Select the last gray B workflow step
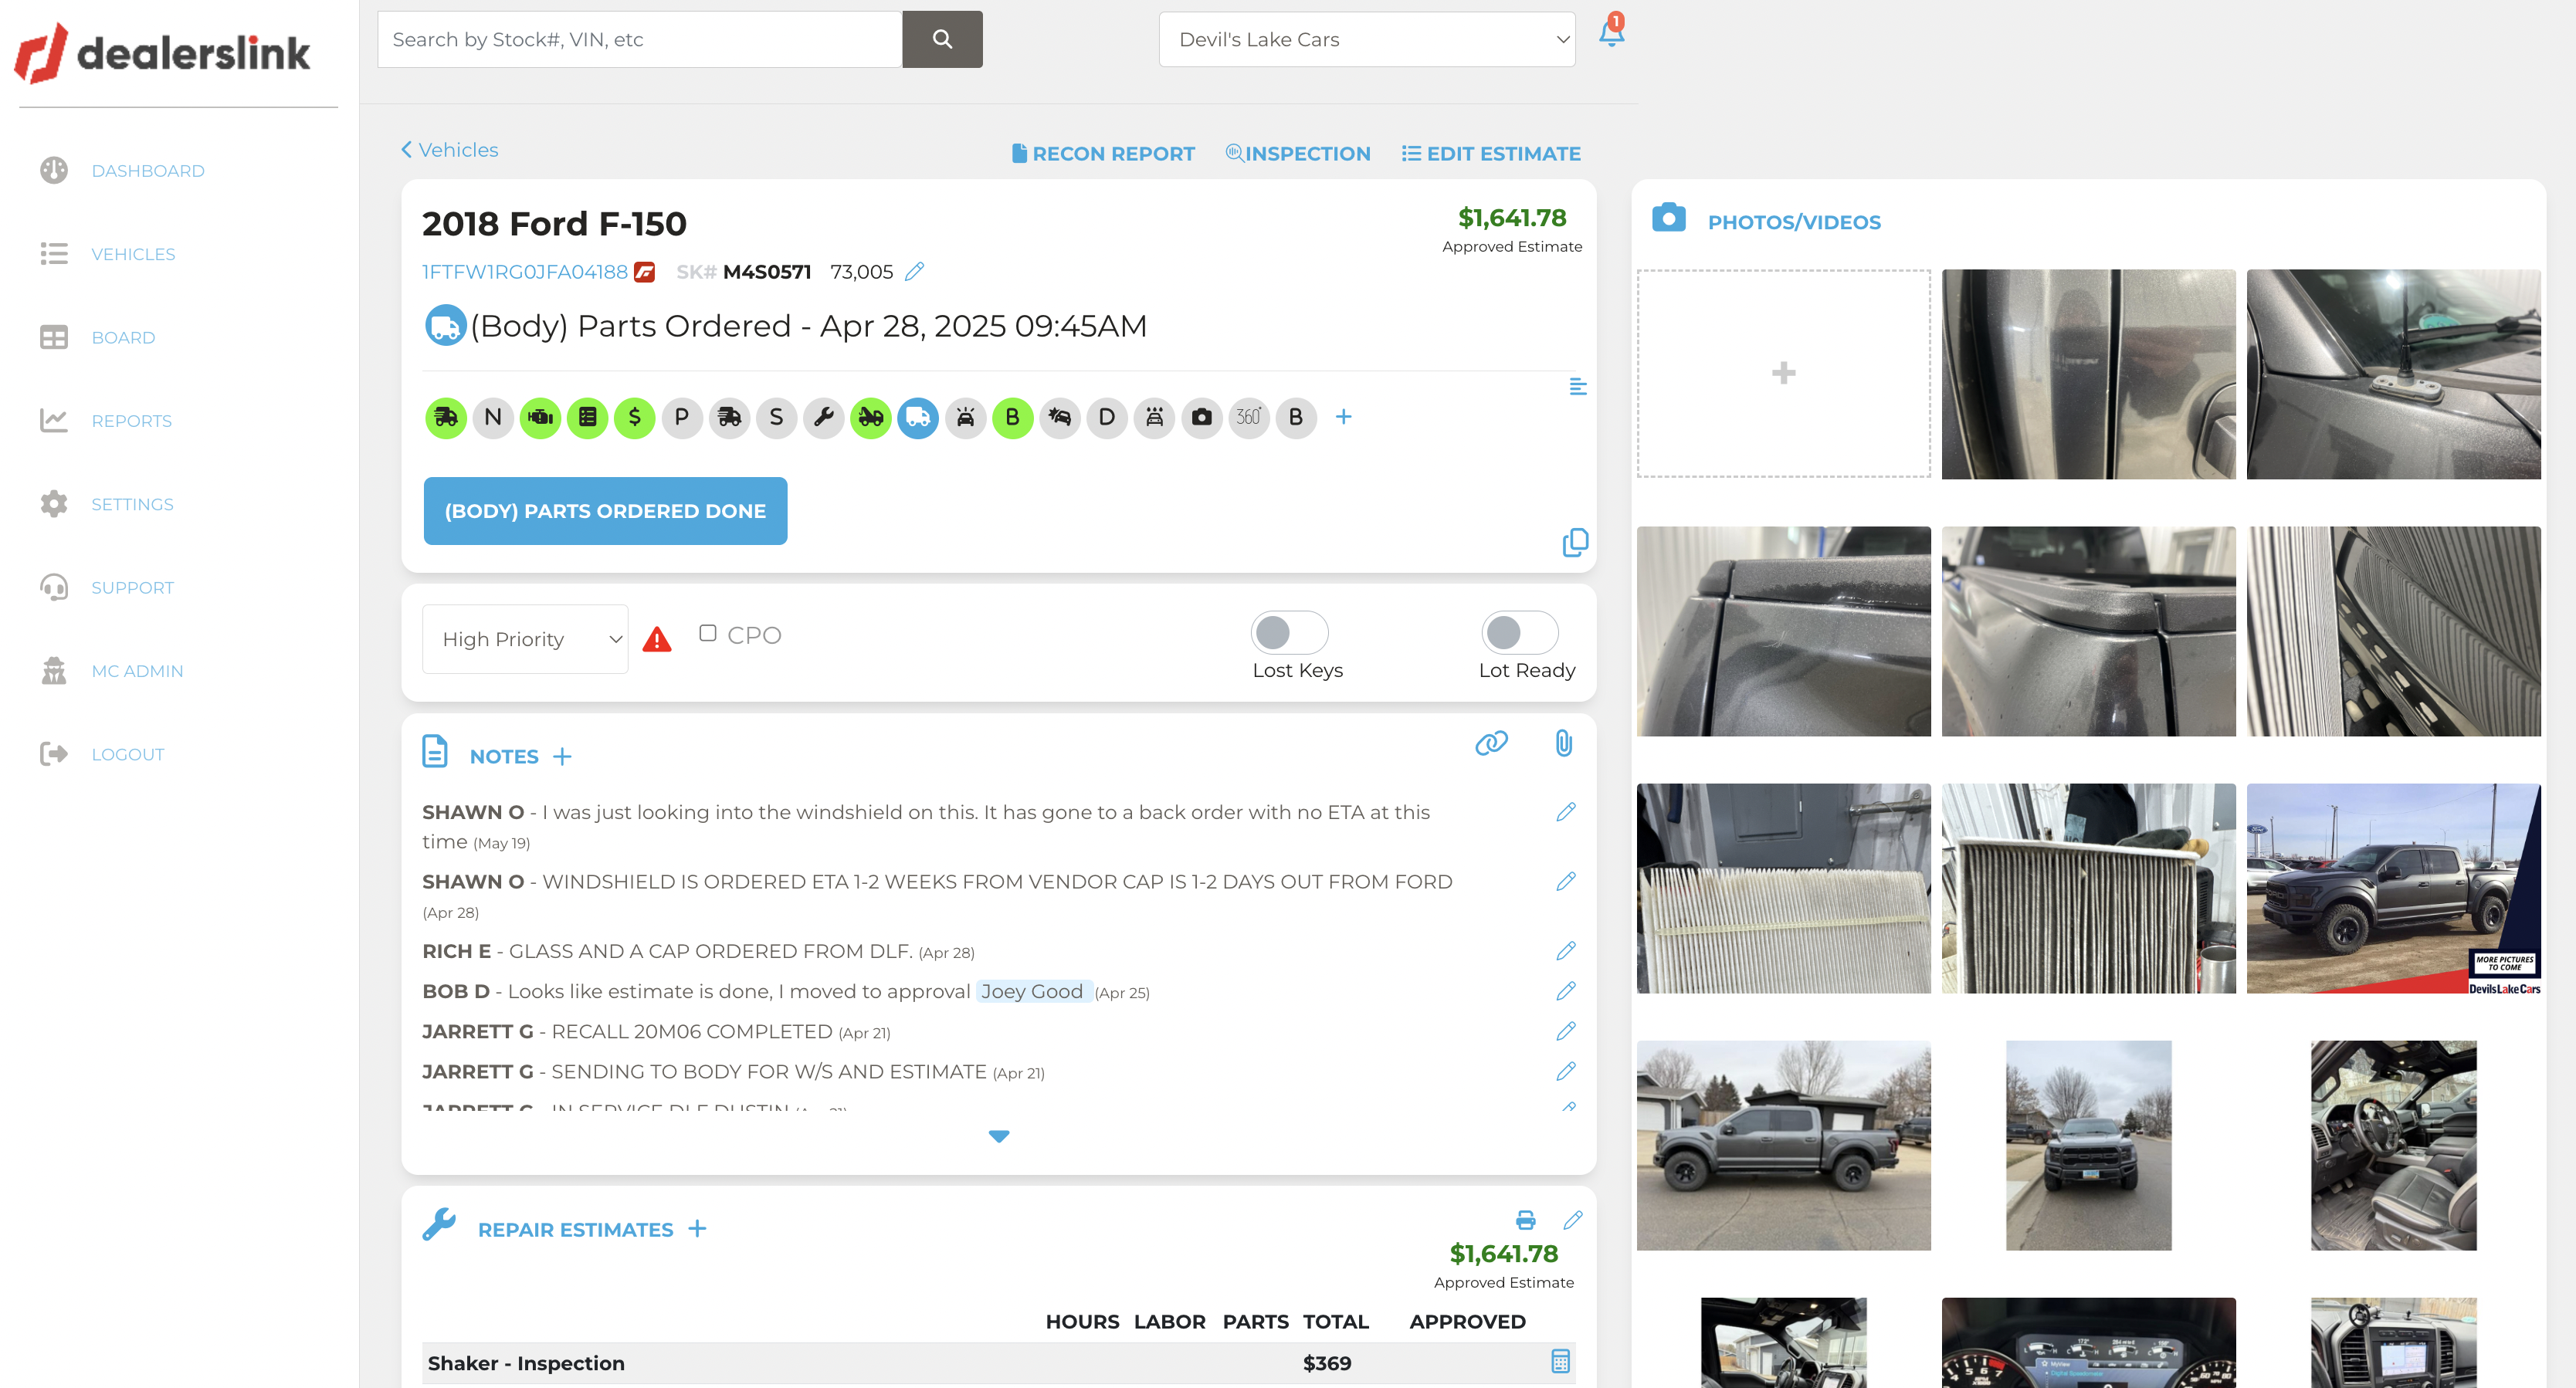This screenshot has height=1388, width=2576. pos(1296,417)
